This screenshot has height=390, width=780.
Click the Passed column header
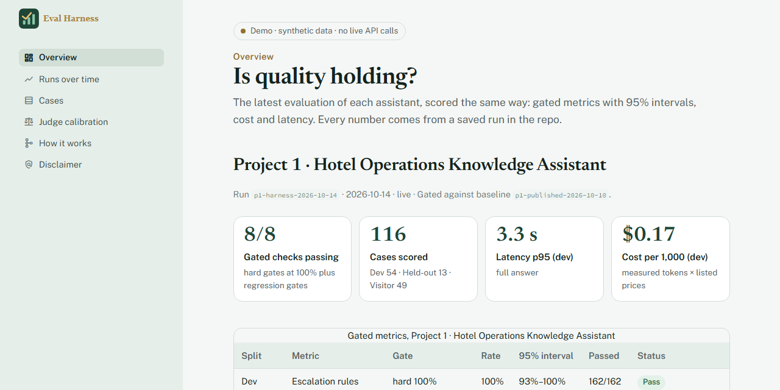[x=604, y=356]
